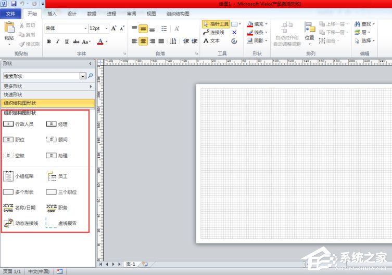392x275 pixels.
Task: Select the Pointer Tool (指针工具)
Action: coord(216,24)
